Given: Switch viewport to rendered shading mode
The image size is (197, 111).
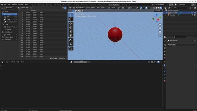Looking at the screenshot, I should (161, 8).
